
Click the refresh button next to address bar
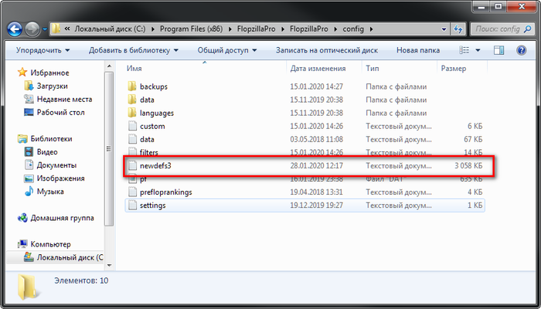(458, 29)
